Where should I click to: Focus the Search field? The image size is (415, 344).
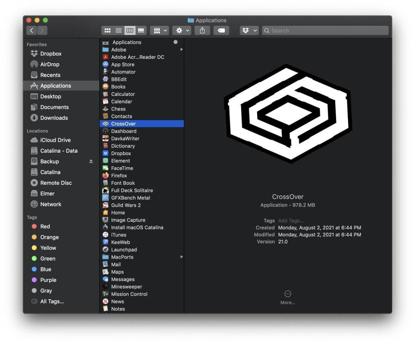click(325, 30)
